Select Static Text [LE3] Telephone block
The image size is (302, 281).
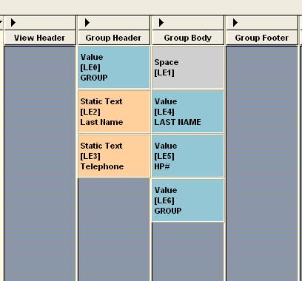(x=114, y=156)
